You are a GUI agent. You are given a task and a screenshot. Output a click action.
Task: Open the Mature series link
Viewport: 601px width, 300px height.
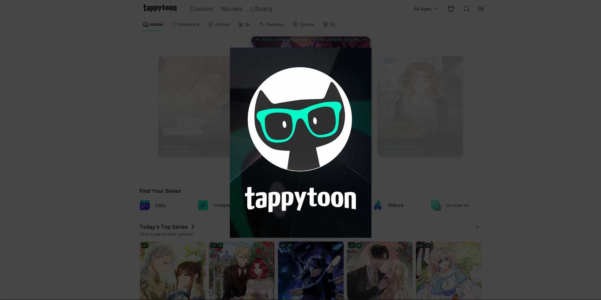tap(396, 205)
